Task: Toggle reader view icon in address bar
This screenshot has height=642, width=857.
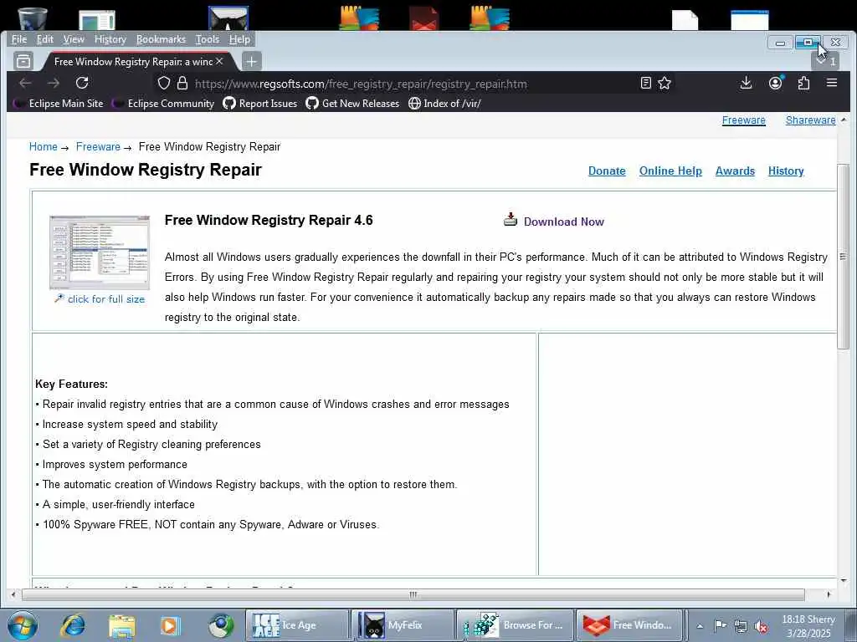Action: point(646,83)
